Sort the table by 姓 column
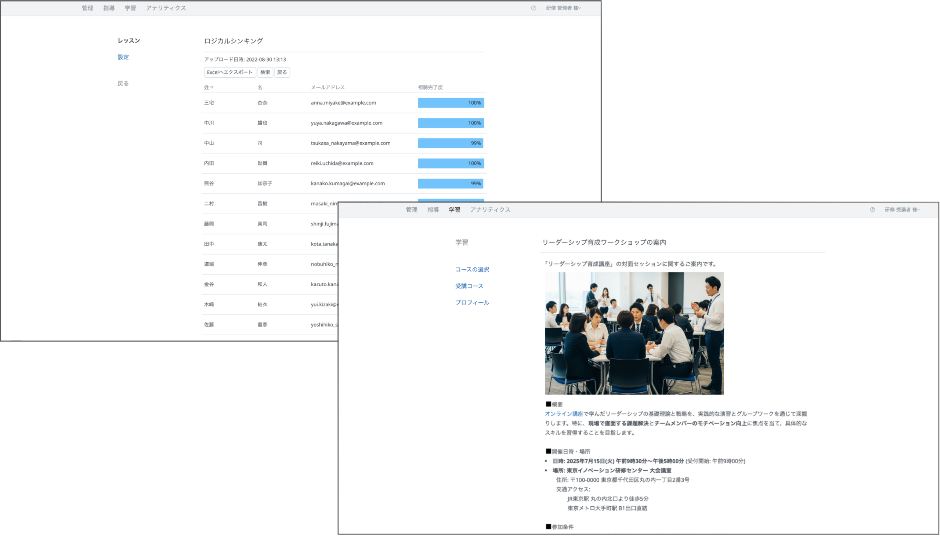The width and height of the screenshot is (940, 536). [209, 88]
